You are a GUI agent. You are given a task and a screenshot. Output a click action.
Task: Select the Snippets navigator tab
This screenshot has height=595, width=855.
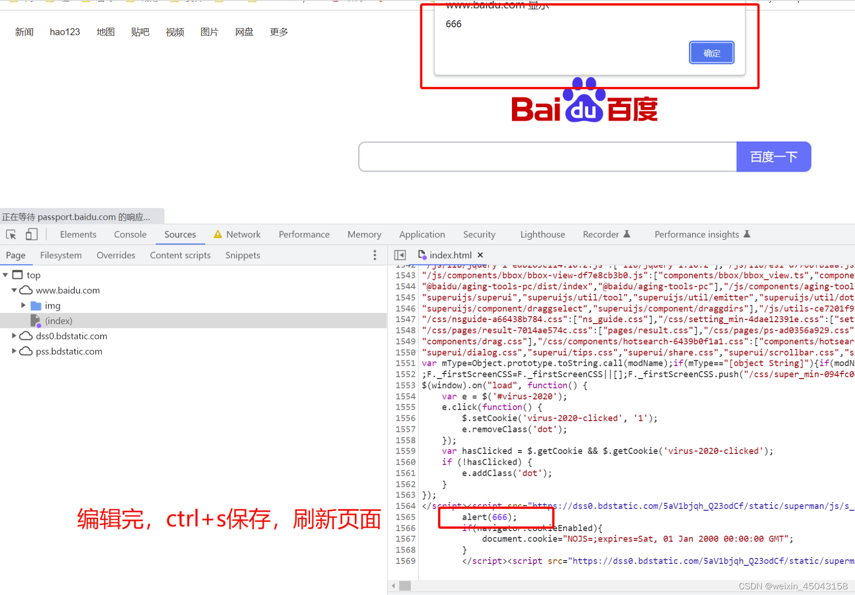pos(243,255)
